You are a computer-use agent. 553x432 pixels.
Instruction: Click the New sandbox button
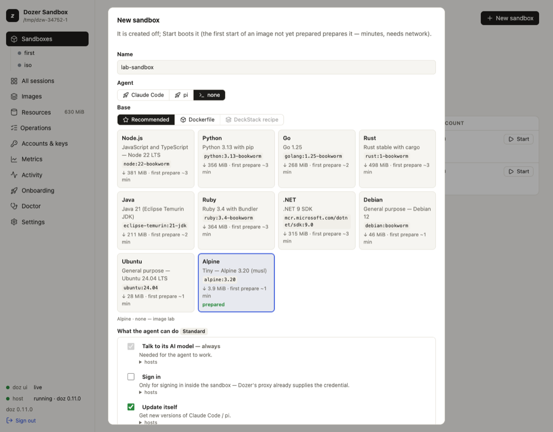click(510, 18)
